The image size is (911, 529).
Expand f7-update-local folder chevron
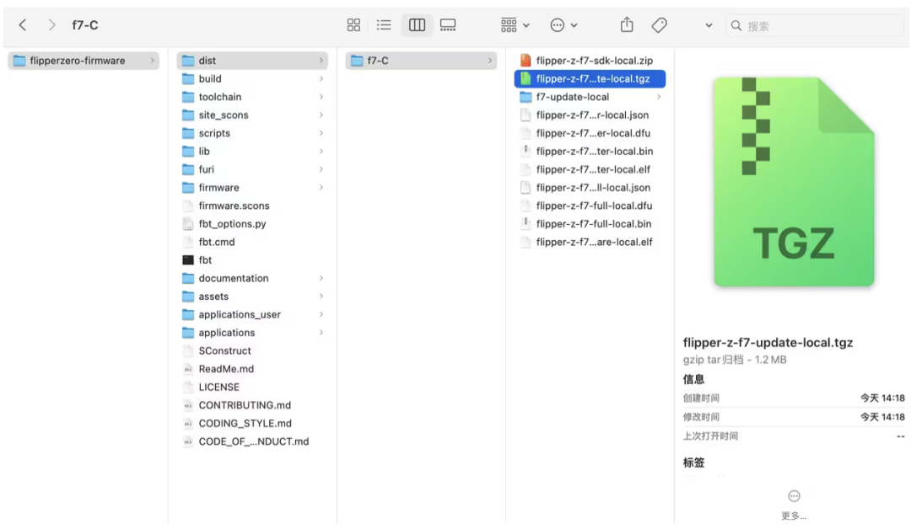pyautogui.click(x=658, y=97)
